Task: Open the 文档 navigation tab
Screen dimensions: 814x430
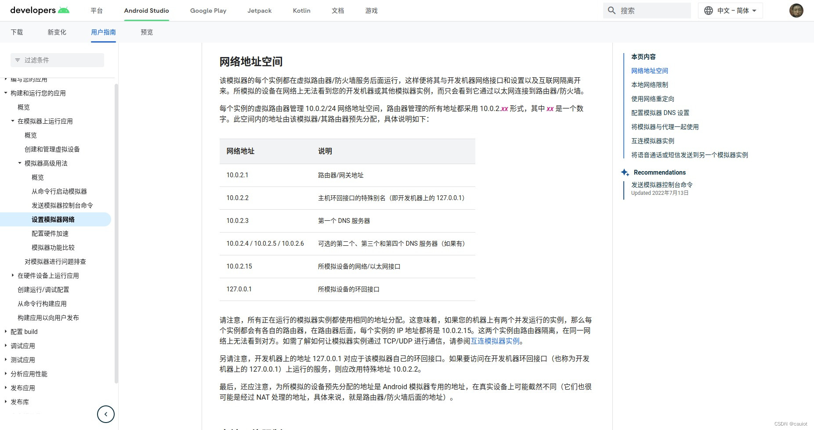Action: click(338, 11)
